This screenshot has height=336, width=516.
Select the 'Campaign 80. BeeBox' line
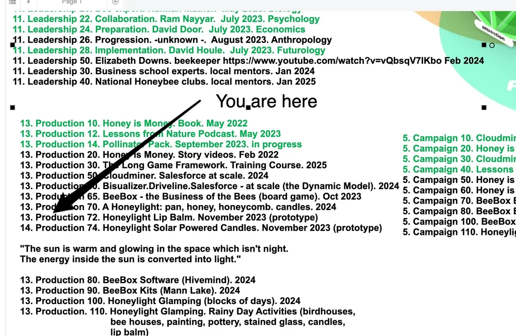pos(459,211)
